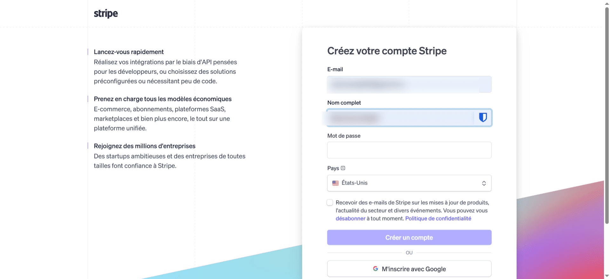Open the Pays dropdown showing États-Unis

(x=409, y=183)
